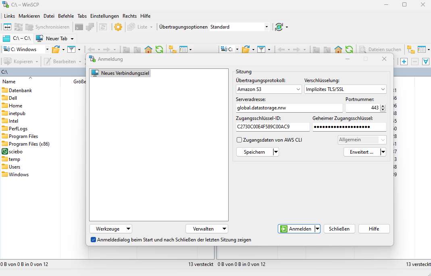
Task: Click the compare directories icon in main toolbar
Action: pos(8,27)
